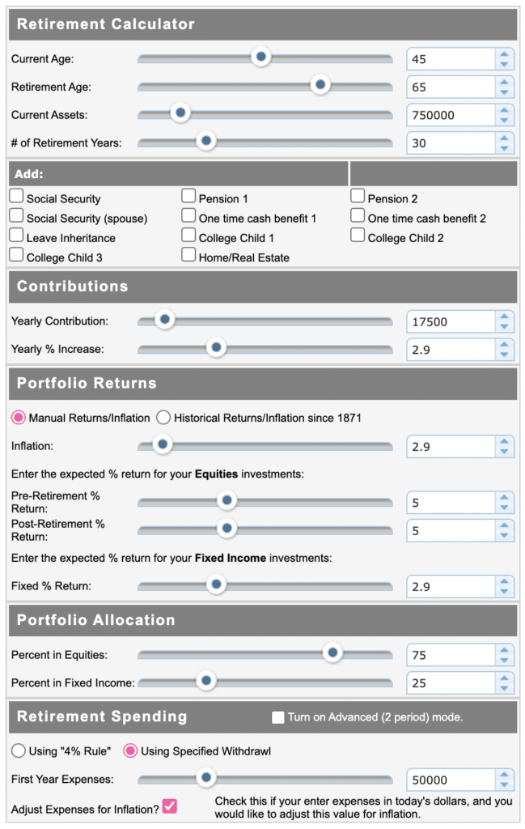
Task: Increase Fixed % Return up arrow
Action: 505,581
